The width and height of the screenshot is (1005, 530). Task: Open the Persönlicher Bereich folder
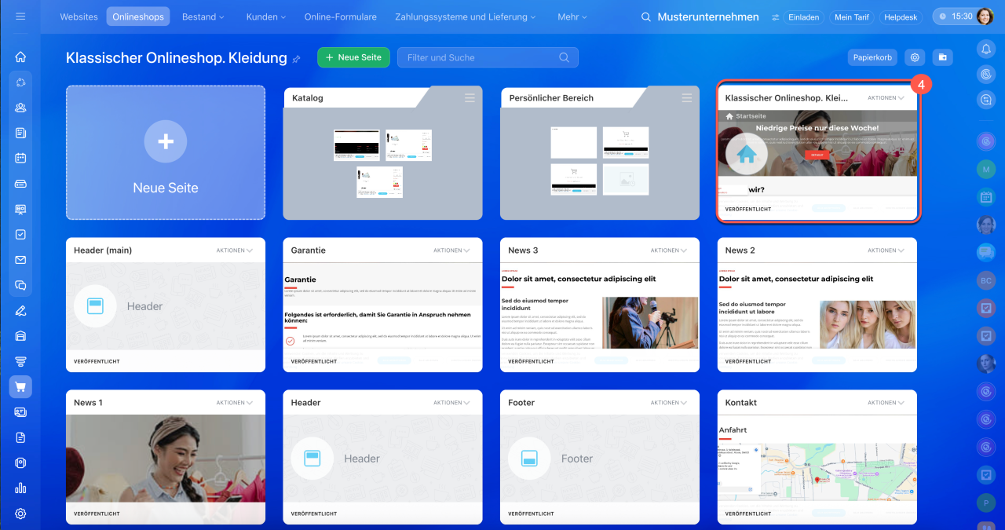click(600, 152)
